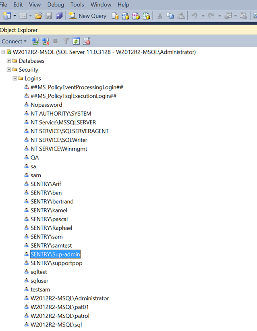Click the red-X script icon in Object Explorer

click(87, 41)
